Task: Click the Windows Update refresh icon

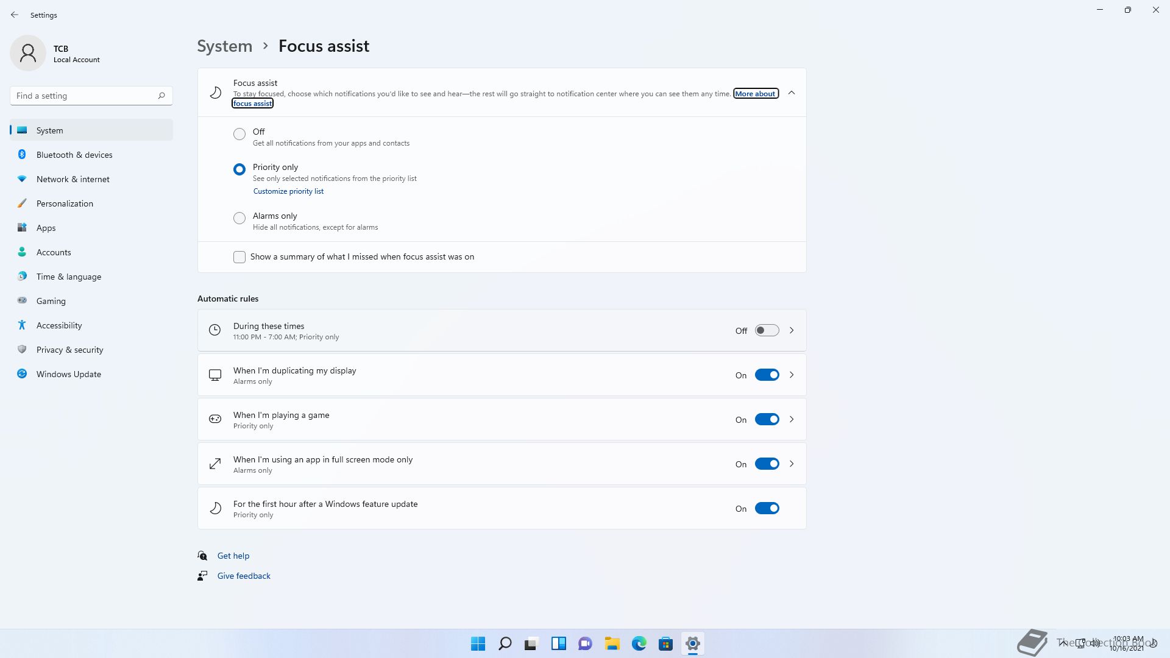Action: click(x=22, y=373)
